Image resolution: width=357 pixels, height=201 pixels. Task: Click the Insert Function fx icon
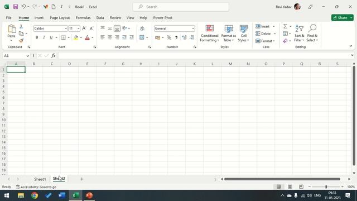click(x=54, y=55)
